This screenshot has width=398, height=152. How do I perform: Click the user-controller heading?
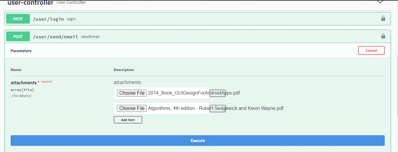[30, 3]
